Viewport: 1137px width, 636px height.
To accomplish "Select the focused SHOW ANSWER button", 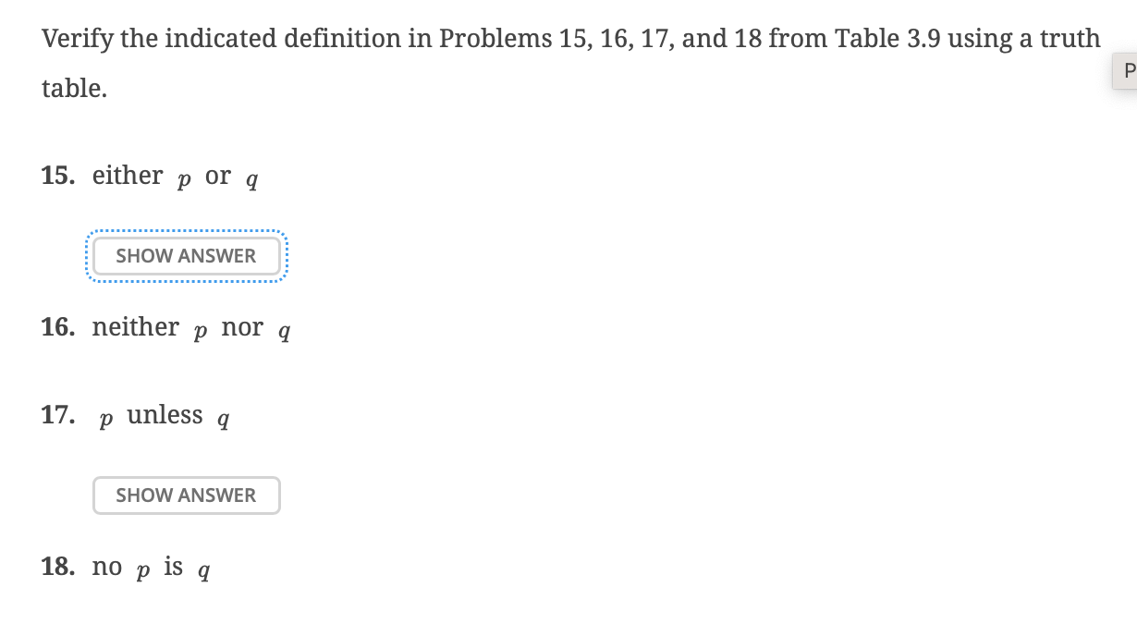I will coord(186,256).
